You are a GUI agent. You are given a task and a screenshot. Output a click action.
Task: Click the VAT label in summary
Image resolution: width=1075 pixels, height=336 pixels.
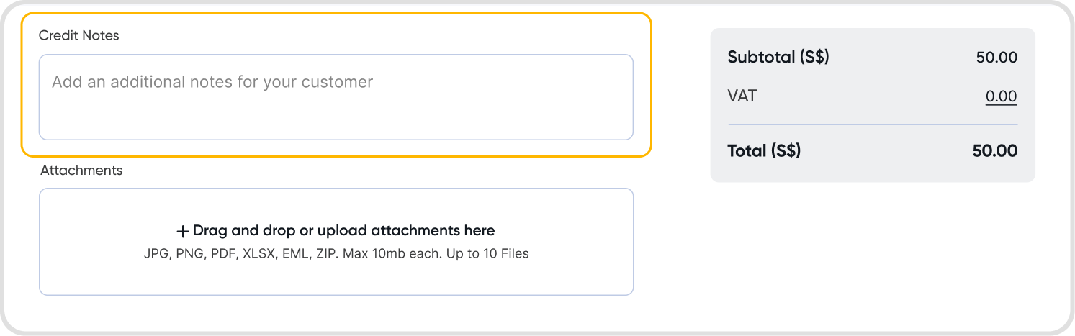[742, 96]
